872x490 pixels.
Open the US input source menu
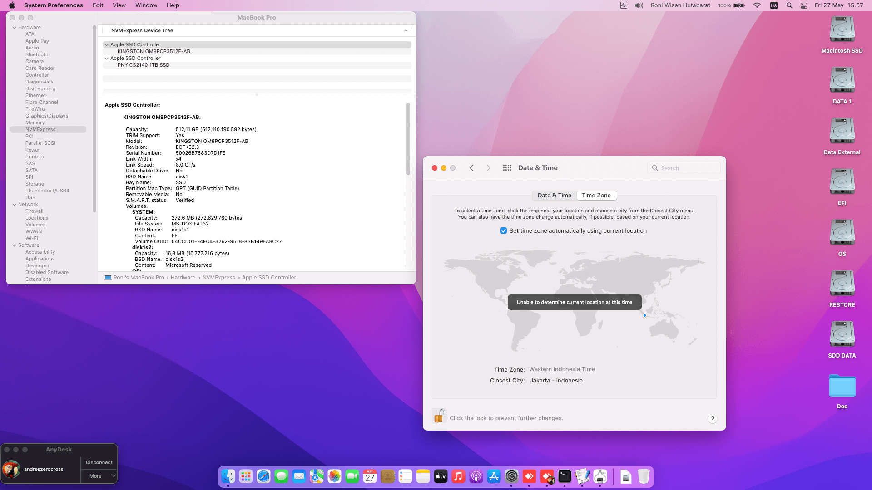click(x=774, y=5)
